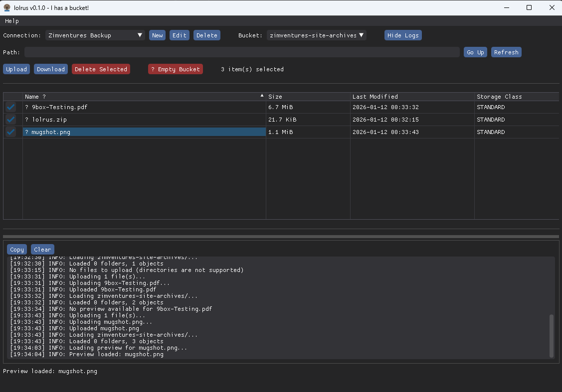The height and width of the screenshot is (392, 562).
Task: Click Delete Selected to remove checked files
Action: [101, 69]
